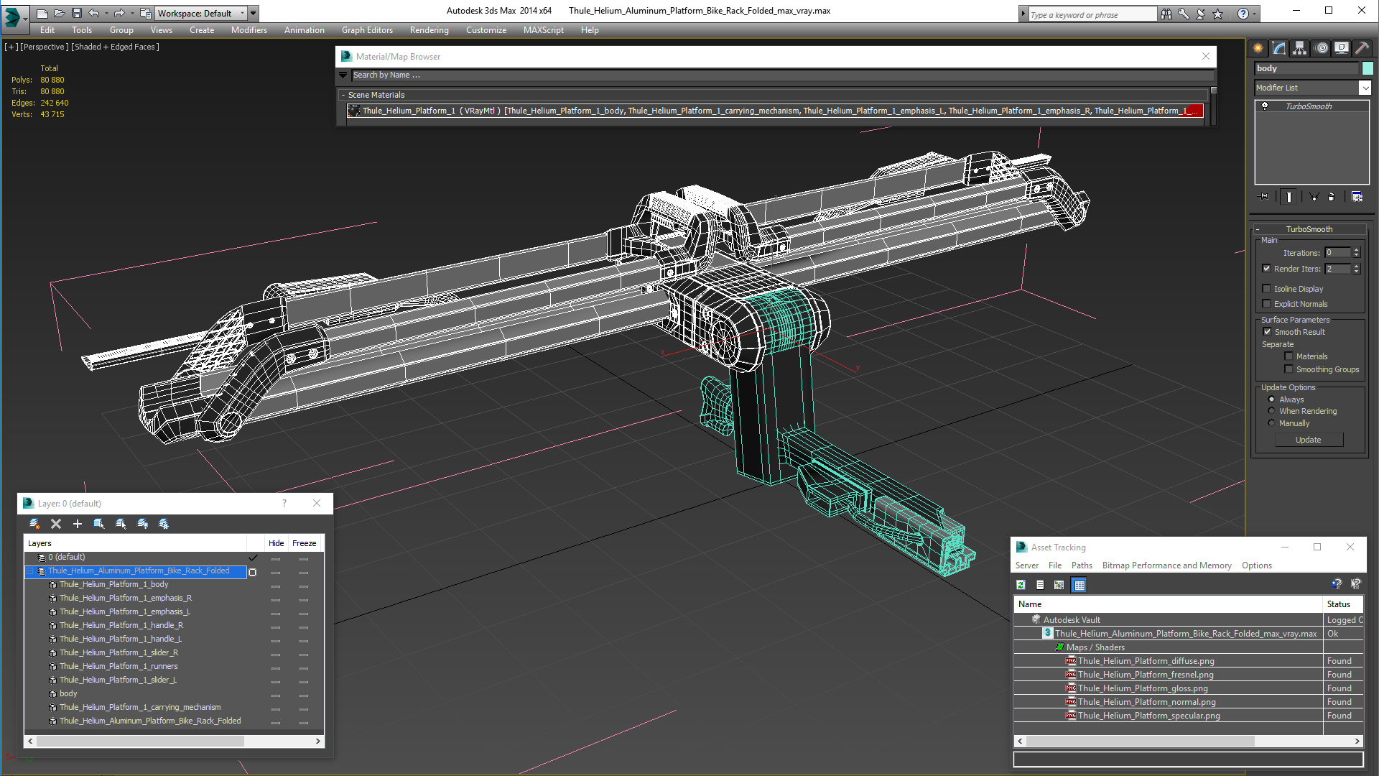
Task: Click the favorites star icon
Action: tap(1218, 14)
